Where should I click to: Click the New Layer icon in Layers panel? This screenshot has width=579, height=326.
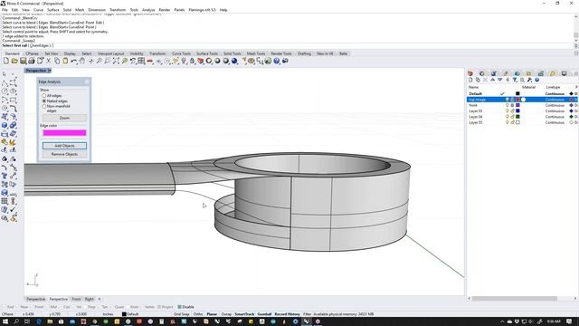[470, 80]
